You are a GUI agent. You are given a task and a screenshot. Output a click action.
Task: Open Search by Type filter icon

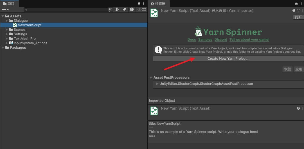(117, 10)
